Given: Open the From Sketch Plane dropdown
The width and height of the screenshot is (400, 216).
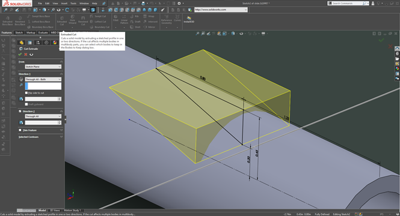Looking at the screenshot, I should point(43,67).
